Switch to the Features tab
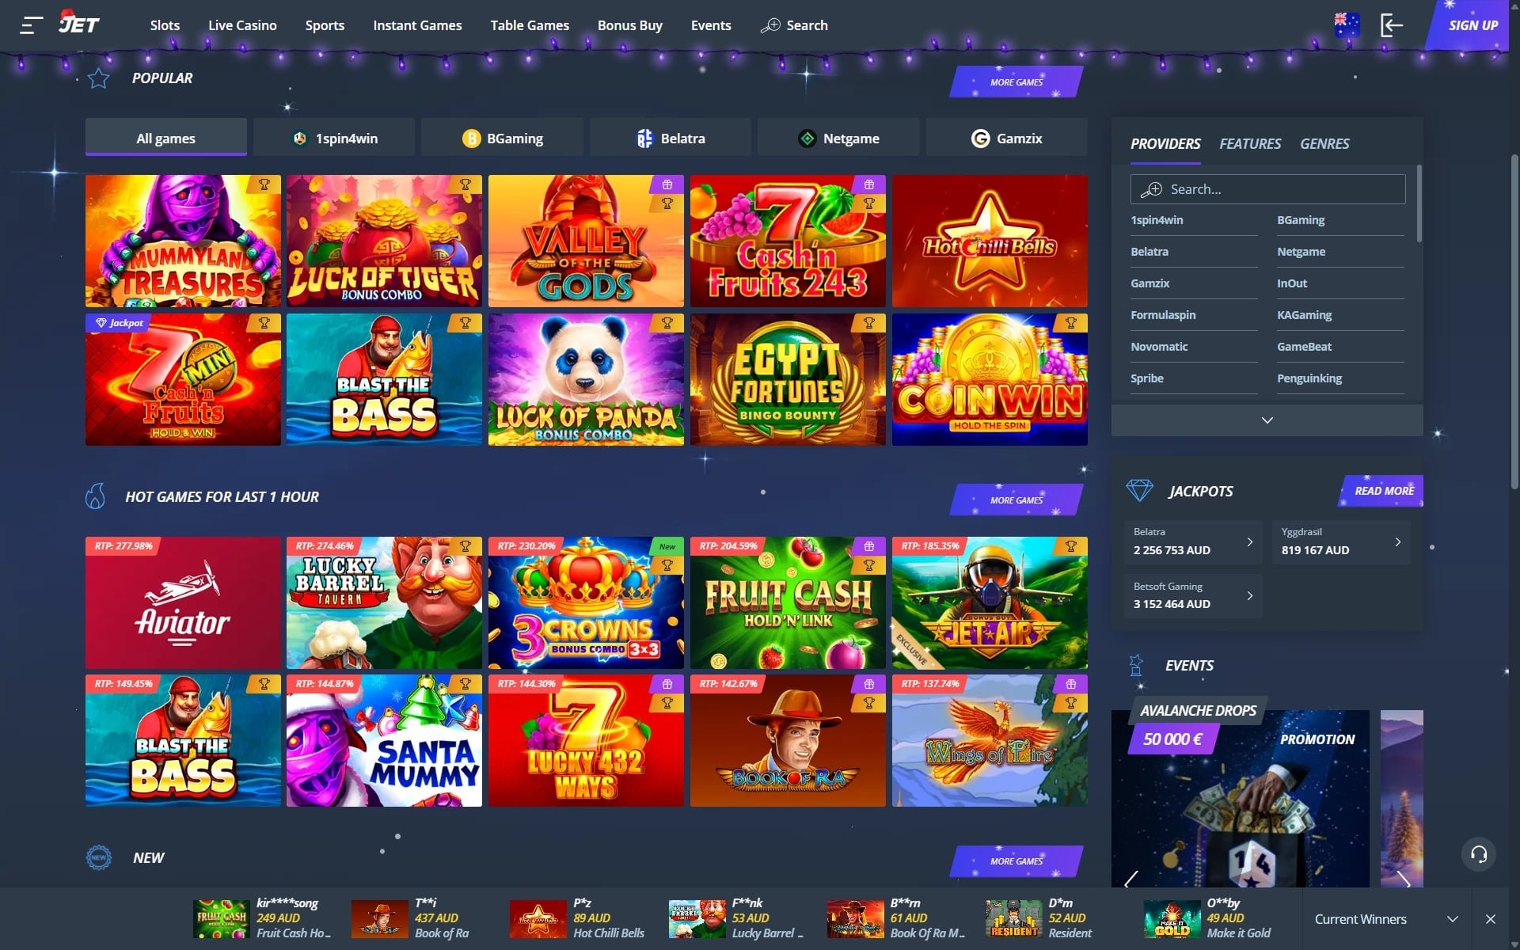 pos(1249,144)
